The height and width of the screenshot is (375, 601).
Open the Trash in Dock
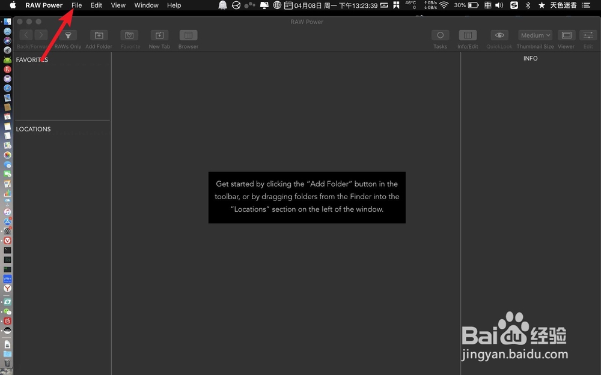(7, 363)
